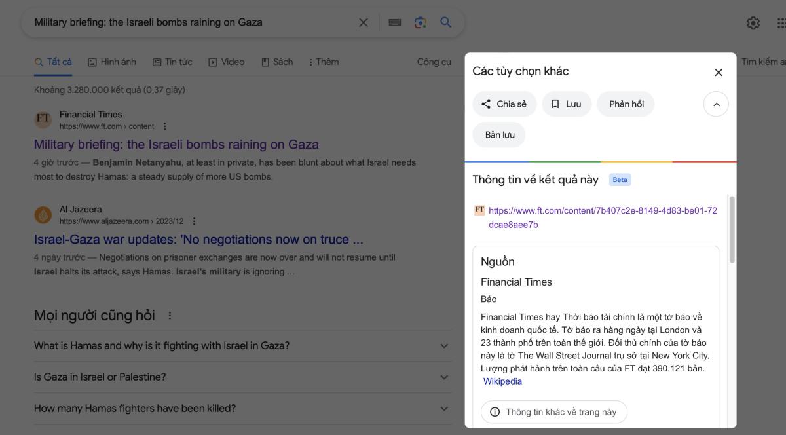Screen dimensions: 786x435
Task: Open options beside Mọi người cũng hỏi
Action: (170, 316)
